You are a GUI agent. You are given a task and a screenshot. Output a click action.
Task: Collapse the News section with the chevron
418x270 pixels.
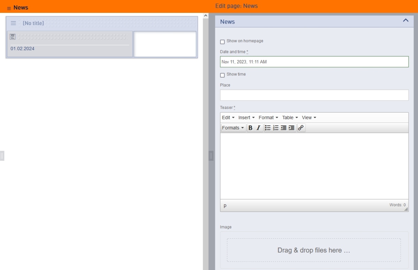[x=405, y=21]
